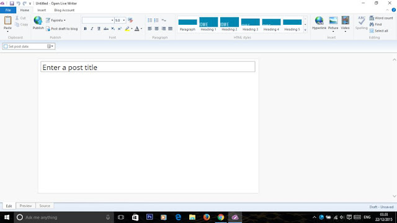The height and width of the screenshot is (223, 397).
Task: Apply yellow text highlight color
Action: click(x=127, y=29)
